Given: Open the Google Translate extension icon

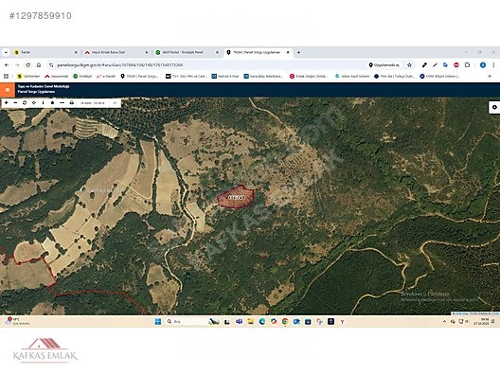Looking at the screenshot, I should 445,65.
